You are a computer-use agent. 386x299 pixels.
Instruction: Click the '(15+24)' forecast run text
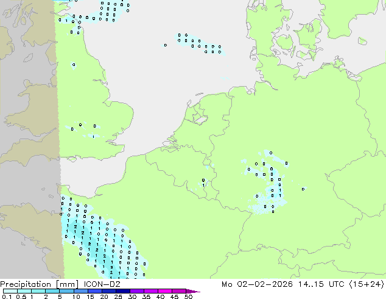point(367,284)
